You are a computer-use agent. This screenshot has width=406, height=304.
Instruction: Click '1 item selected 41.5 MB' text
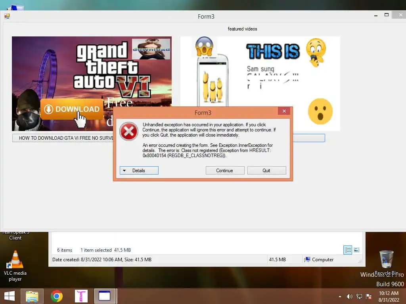[x=105, y=250]
